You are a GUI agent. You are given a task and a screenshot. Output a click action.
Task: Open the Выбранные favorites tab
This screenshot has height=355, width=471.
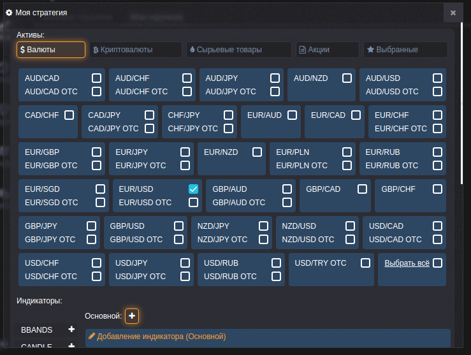(x=405, y=50)
